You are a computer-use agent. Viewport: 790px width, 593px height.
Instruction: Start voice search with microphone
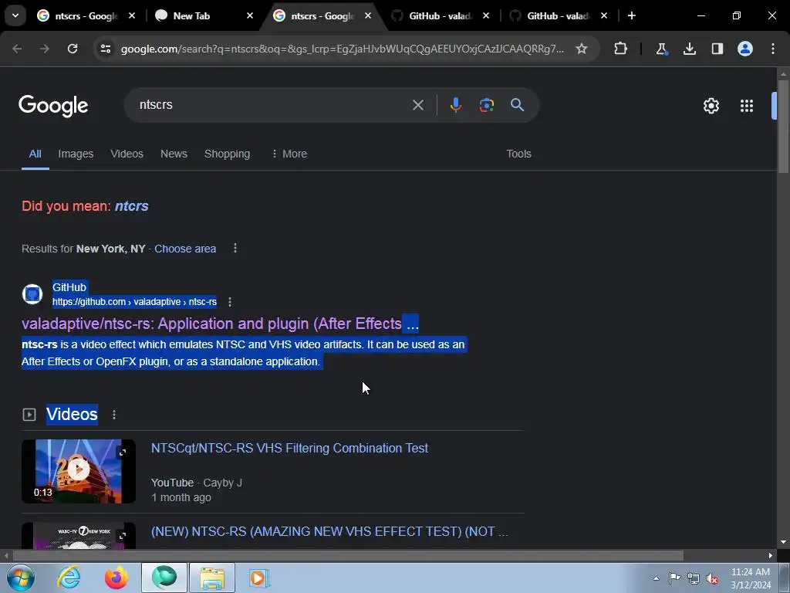point(455,105)
